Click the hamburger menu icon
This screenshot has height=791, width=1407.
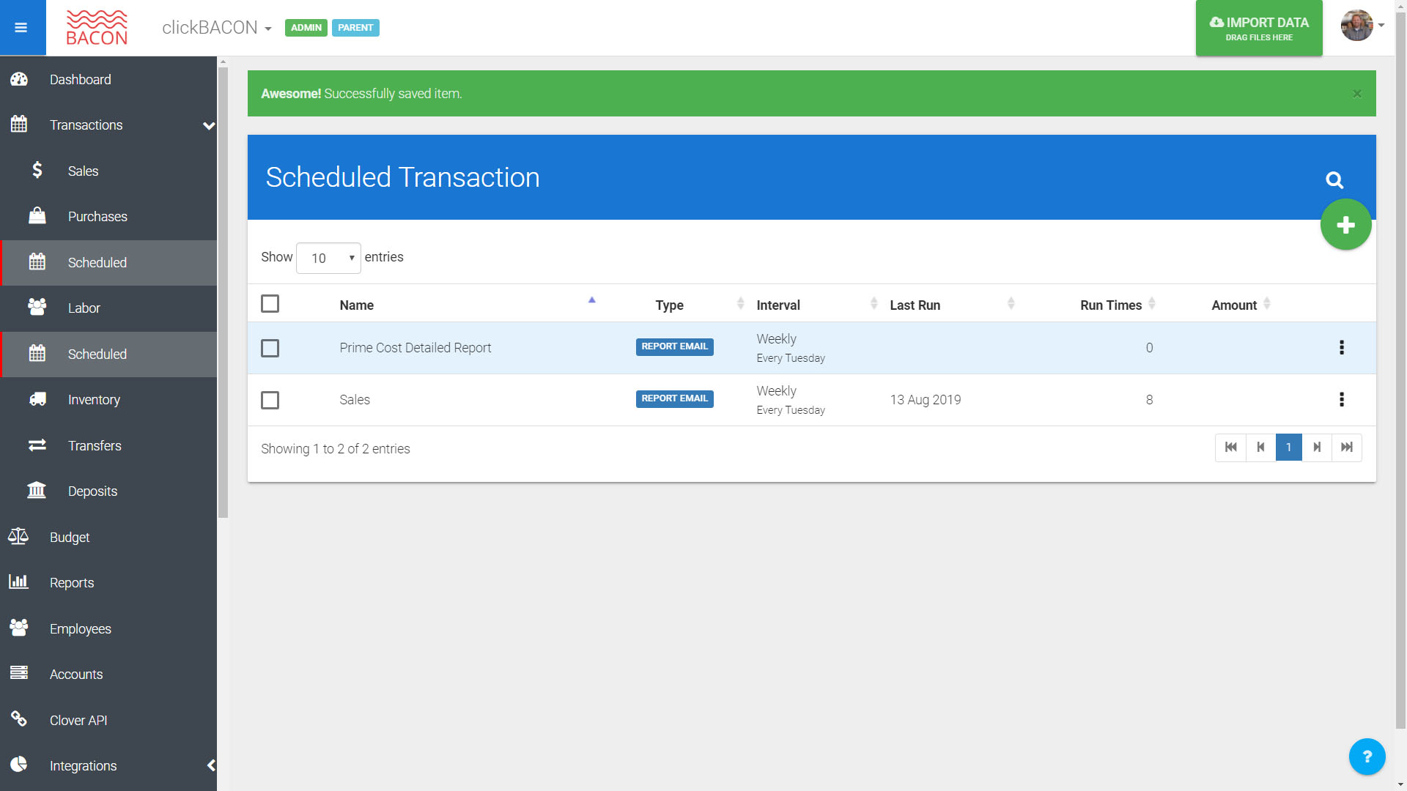[21, 28]
